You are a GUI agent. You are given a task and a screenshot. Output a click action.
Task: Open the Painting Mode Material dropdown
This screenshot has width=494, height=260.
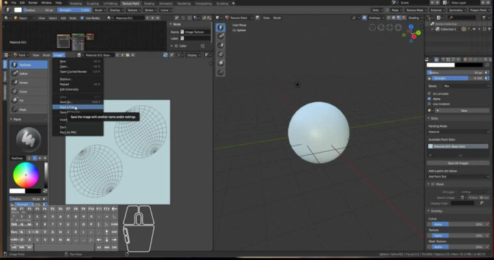pos(458,132)
